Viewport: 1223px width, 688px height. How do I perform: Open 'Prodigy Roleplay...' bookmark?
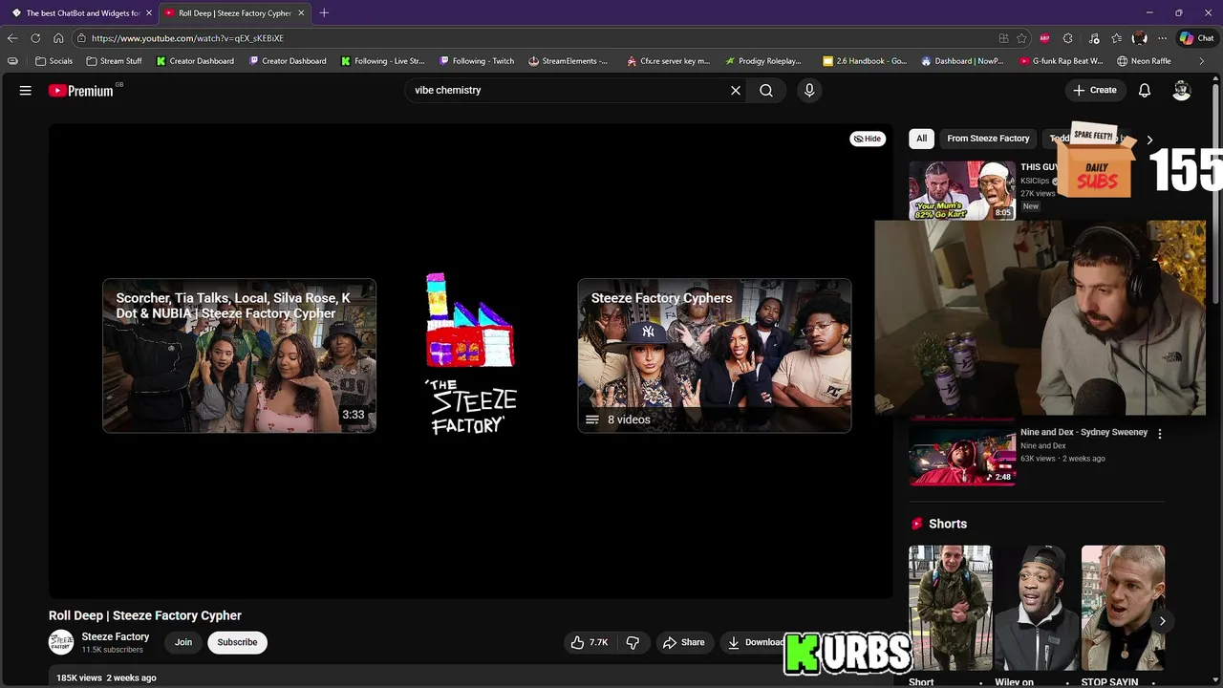tap(763, 61)
